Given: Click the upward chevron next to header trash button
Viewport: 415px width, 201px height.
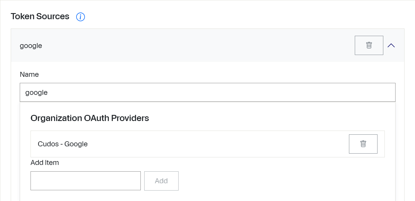Looking at the screenshot, I should coord(391,45).
